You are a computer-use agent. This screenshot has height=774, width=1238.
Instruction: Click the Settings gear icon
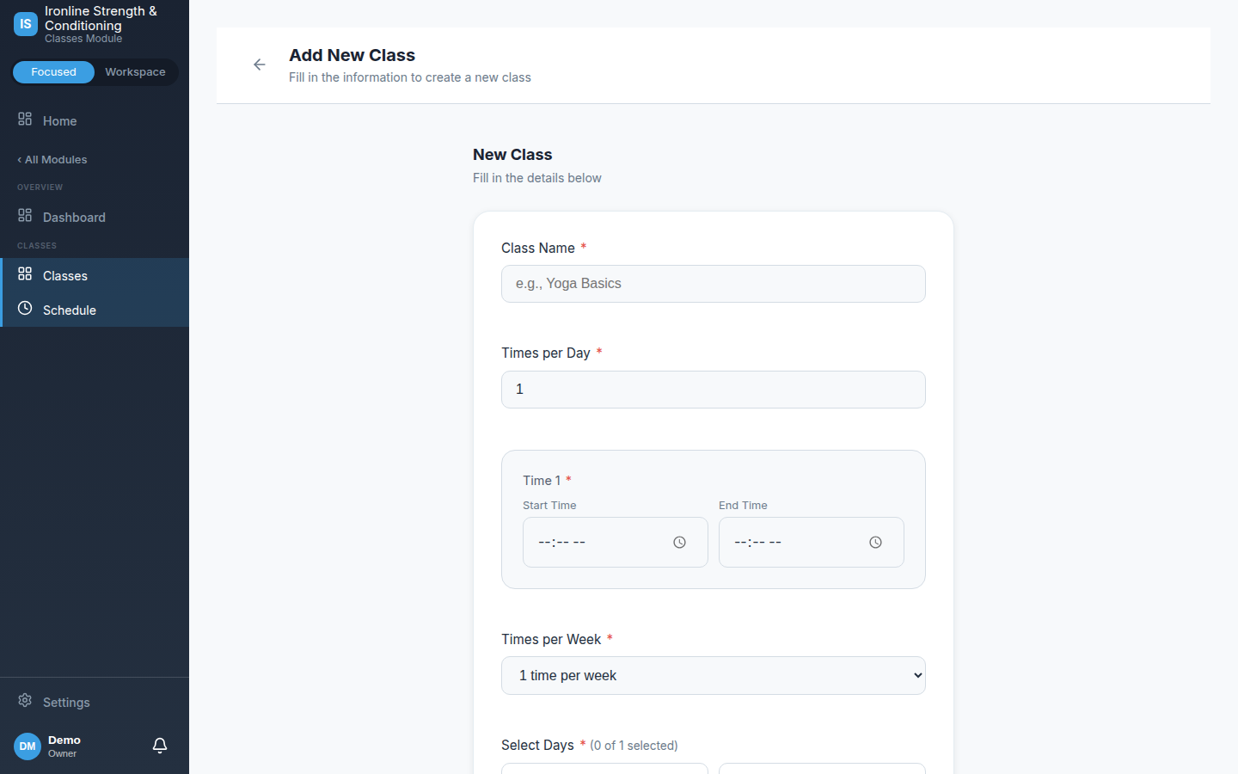[25, 701]
